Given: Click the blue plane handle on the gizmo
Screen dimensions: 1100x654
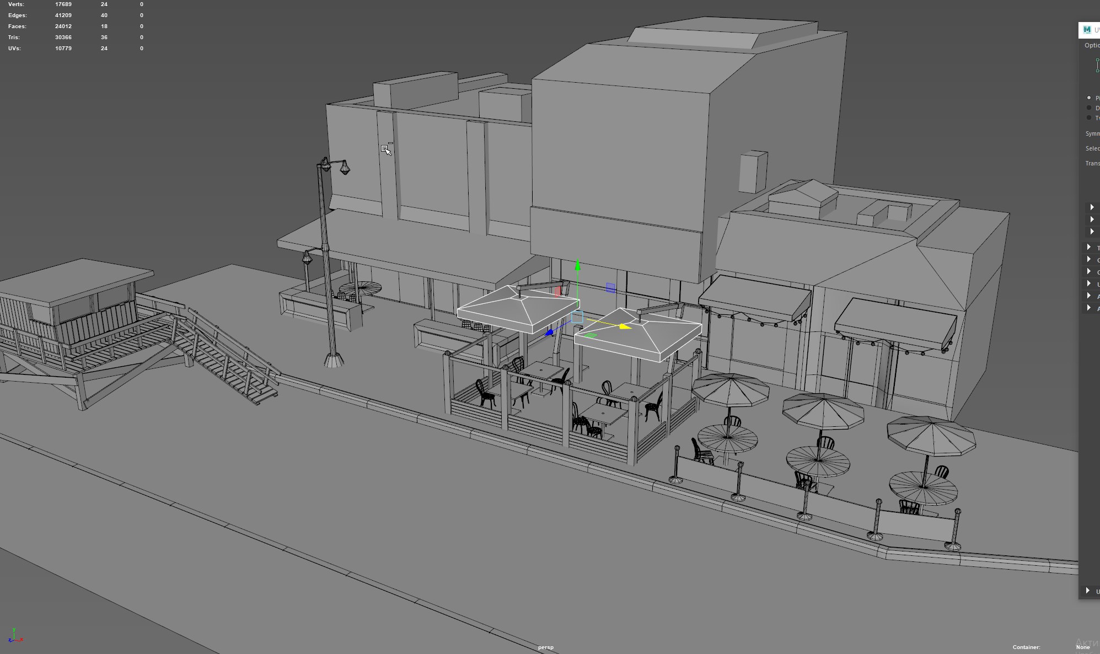Looking at the screenshot, I should click(x=610, y=288).
